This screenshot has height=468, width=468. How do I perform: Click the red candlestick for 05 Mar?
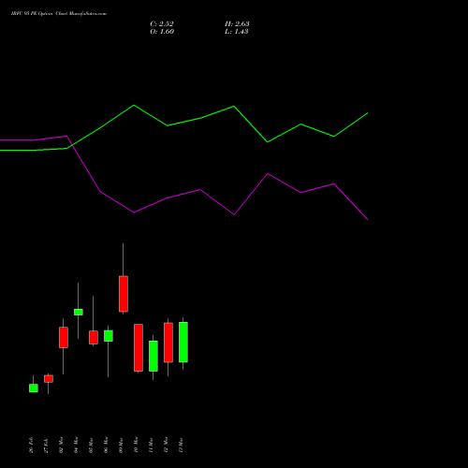point(94,337)
